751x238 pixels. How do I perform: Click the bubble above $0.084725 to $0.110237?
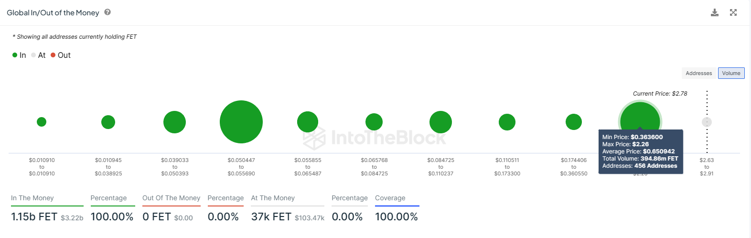tap(440, 122)
